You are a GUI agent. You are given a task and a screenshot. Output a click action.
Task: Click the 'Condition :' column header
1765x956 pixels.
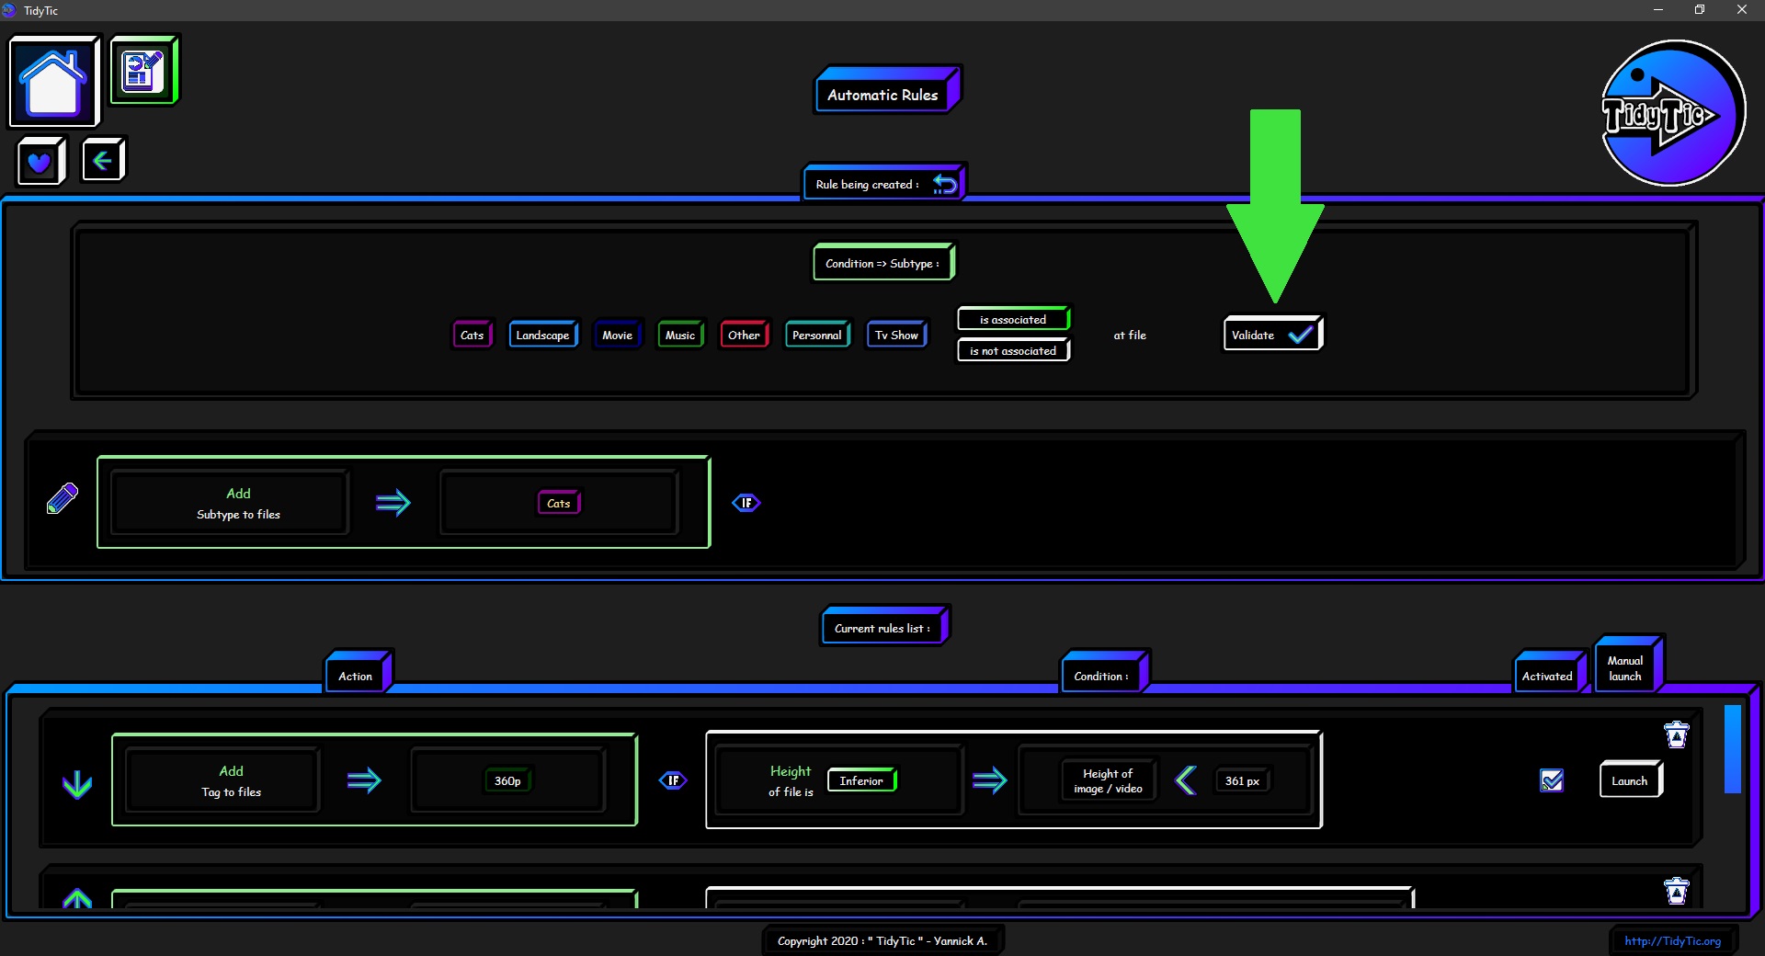coord(1105,672)
